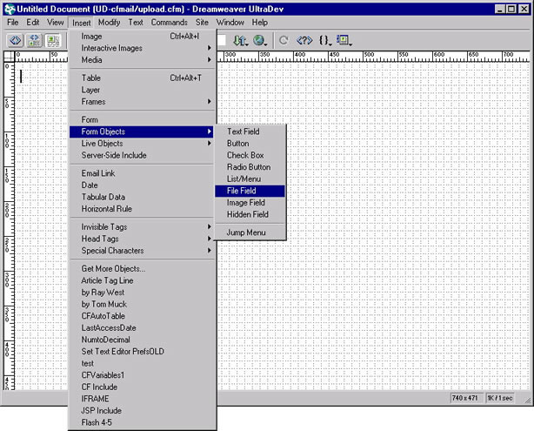Viewport: 534px width, 431px height.
Task: Choose JSP Include from menu
Action: [142, 411]
